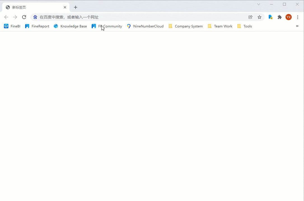The height and width of the screenshot is (201, 304).
Task: Click the Baidu search engine icon
Action: pos(35,17)
